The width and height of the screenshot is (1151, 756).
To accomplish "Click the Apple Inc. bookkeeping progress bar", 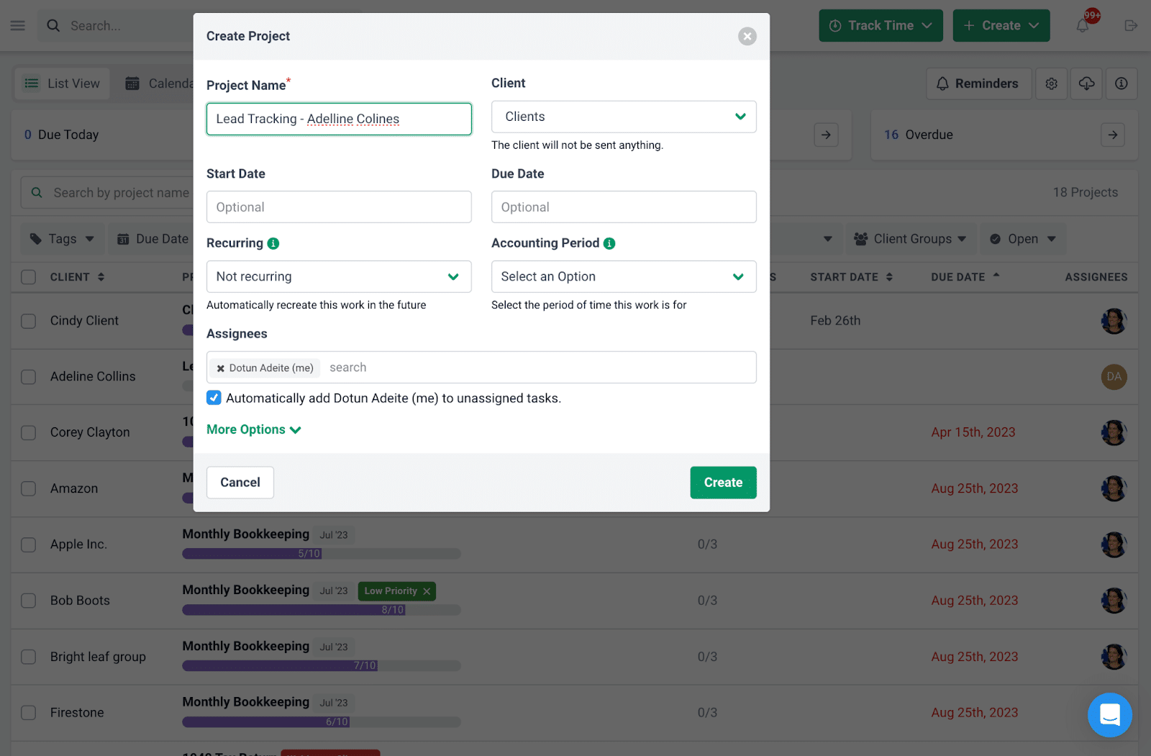I will pyautogui.click(x=322, y=554).
